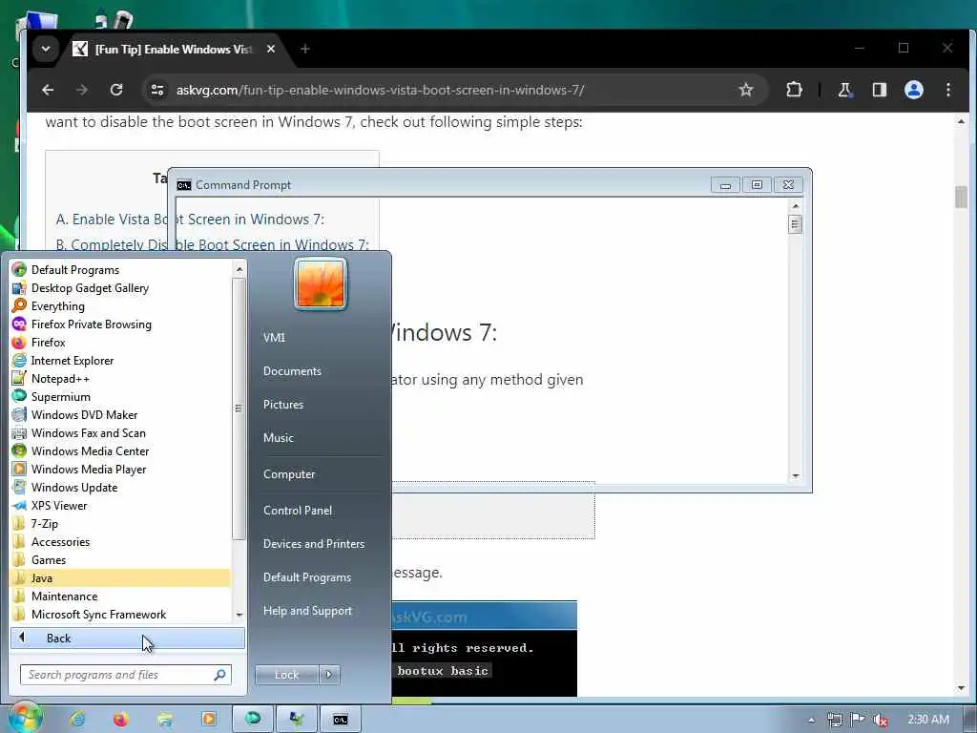Screen dimensions: 977x733
Task: Open Devices and Printers
Action: pyautogui.click(x=314, y=543)
